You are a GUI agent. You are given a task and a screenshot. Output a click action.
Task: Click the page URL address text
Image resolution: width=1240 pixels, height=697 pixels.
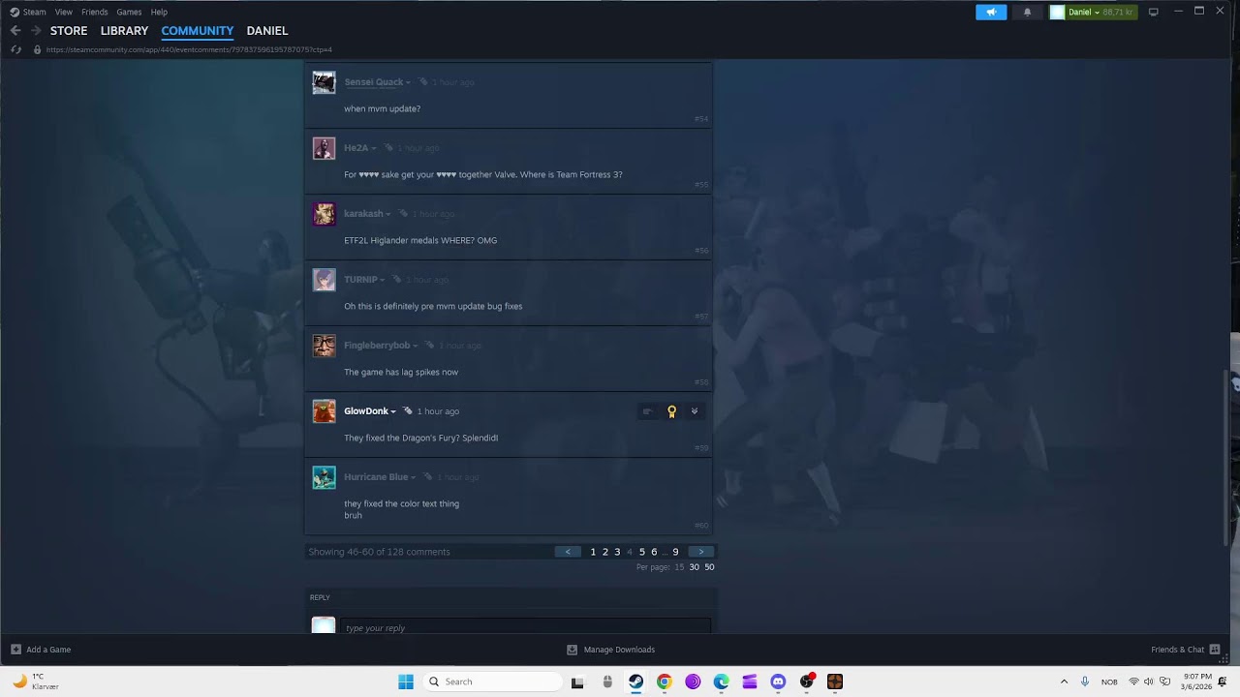tap(189, 49)
